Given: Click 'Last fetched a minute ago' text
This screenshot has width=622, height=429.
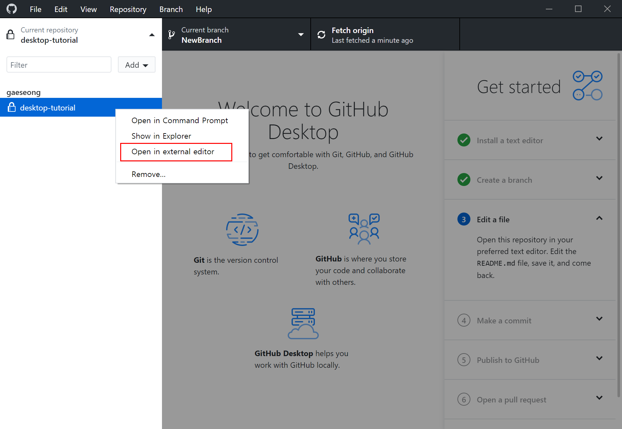Looking at the screenshot, I should [372, 40].
